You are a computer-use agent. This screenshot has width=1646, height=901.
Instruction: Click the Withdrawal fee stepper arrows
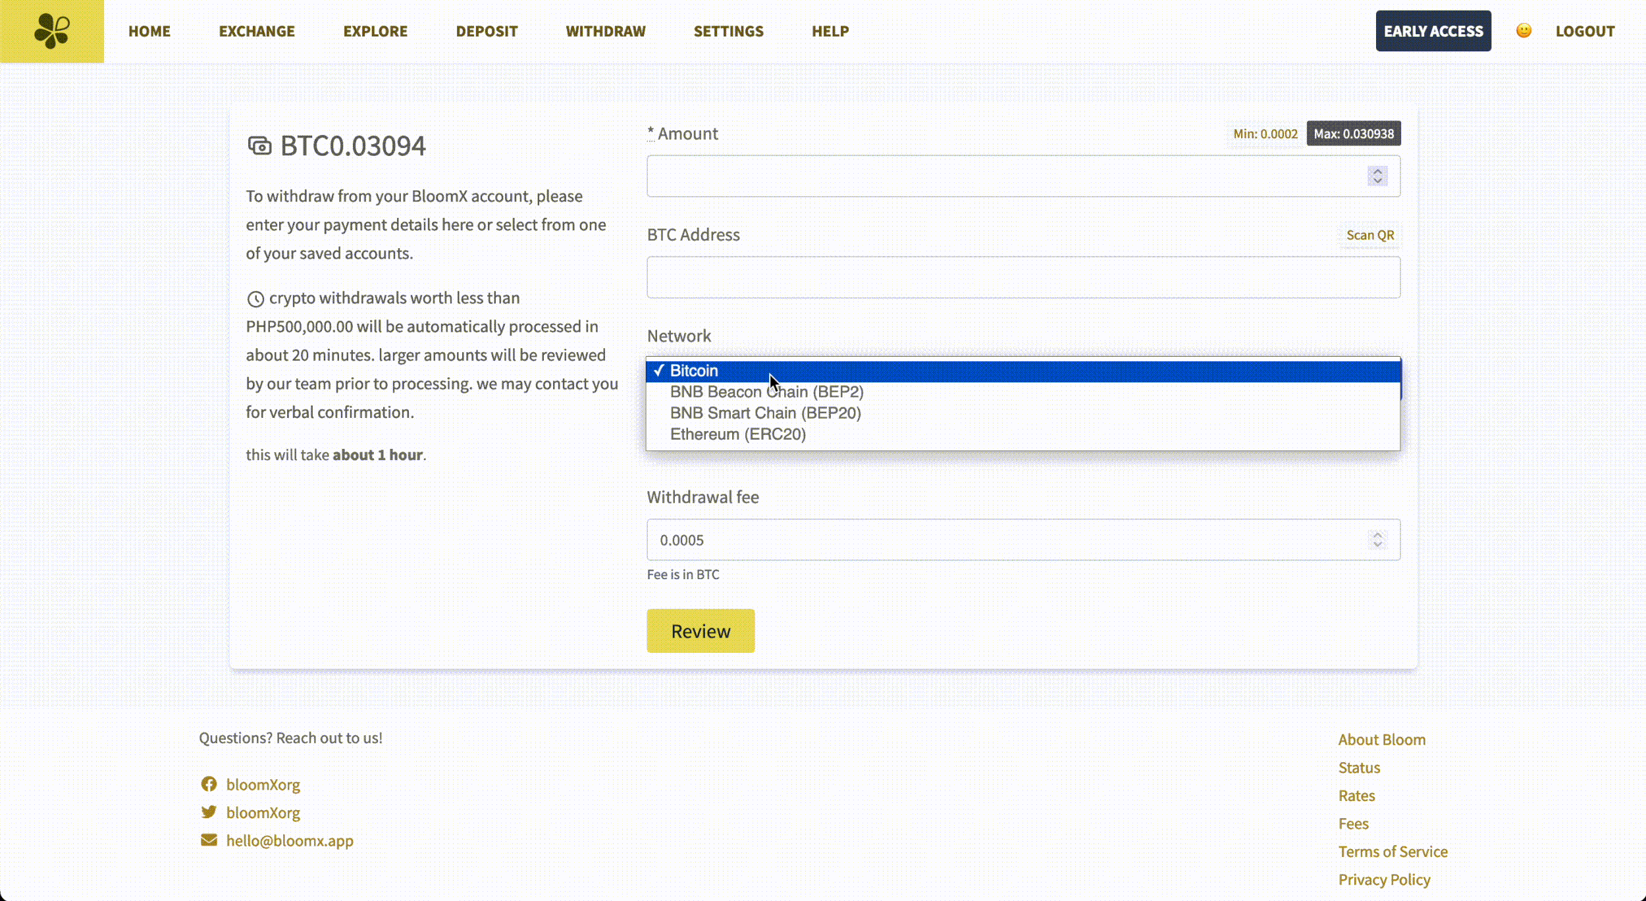pyautogui.click(x=1377, y=540)
